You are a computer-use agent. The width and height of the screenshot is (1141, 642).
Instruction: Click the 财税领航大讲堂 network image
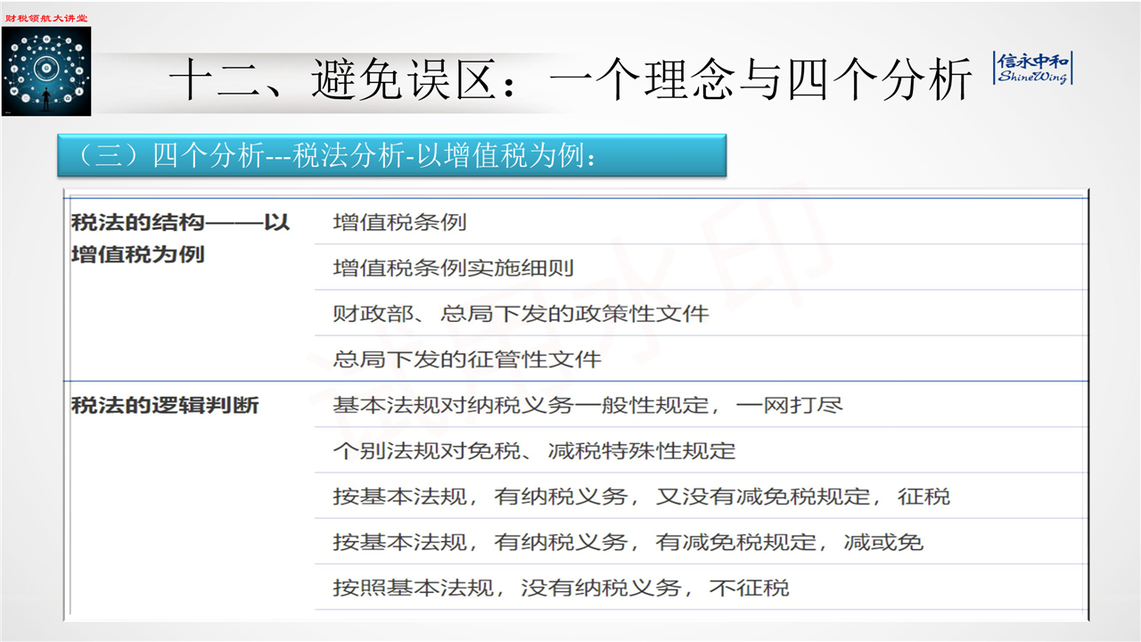coord(46,71)
